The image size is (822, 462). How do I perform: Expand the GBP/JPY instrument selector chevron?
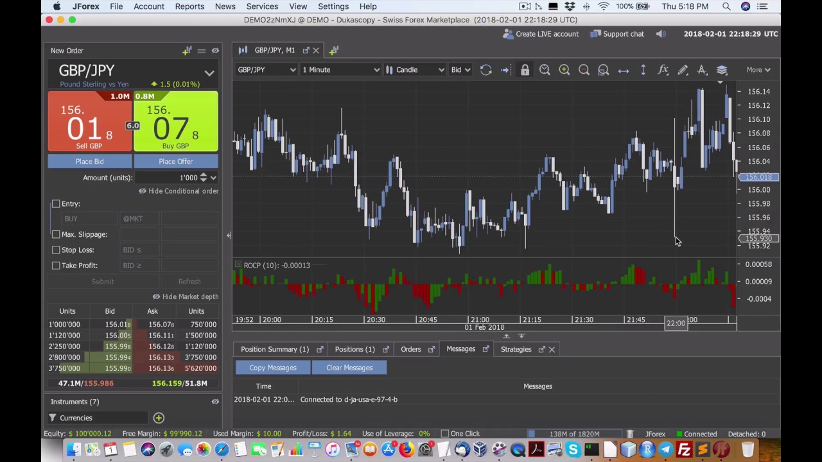pyautogui.click(x=209, y=73)
